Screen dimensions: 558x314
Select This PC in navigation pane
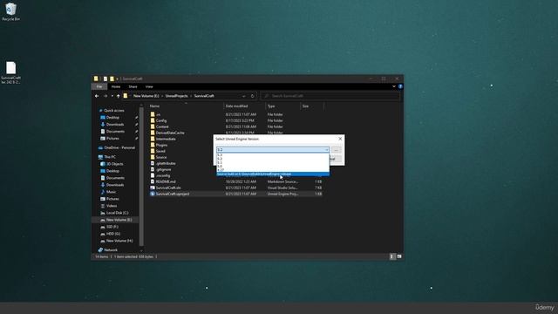click(x=110, y=157)
